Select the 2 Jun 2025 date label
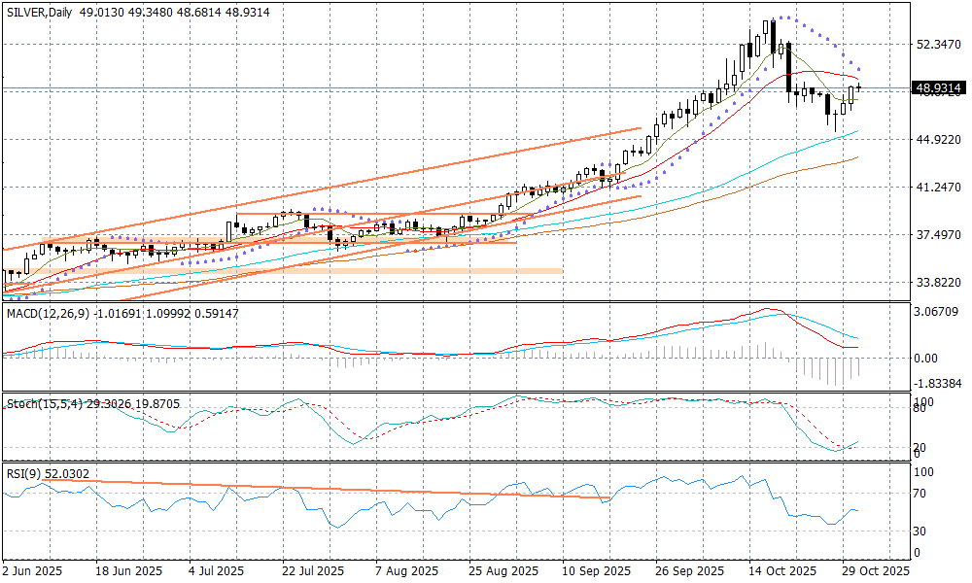Screen dimensions: 972x583 (33, 570)
